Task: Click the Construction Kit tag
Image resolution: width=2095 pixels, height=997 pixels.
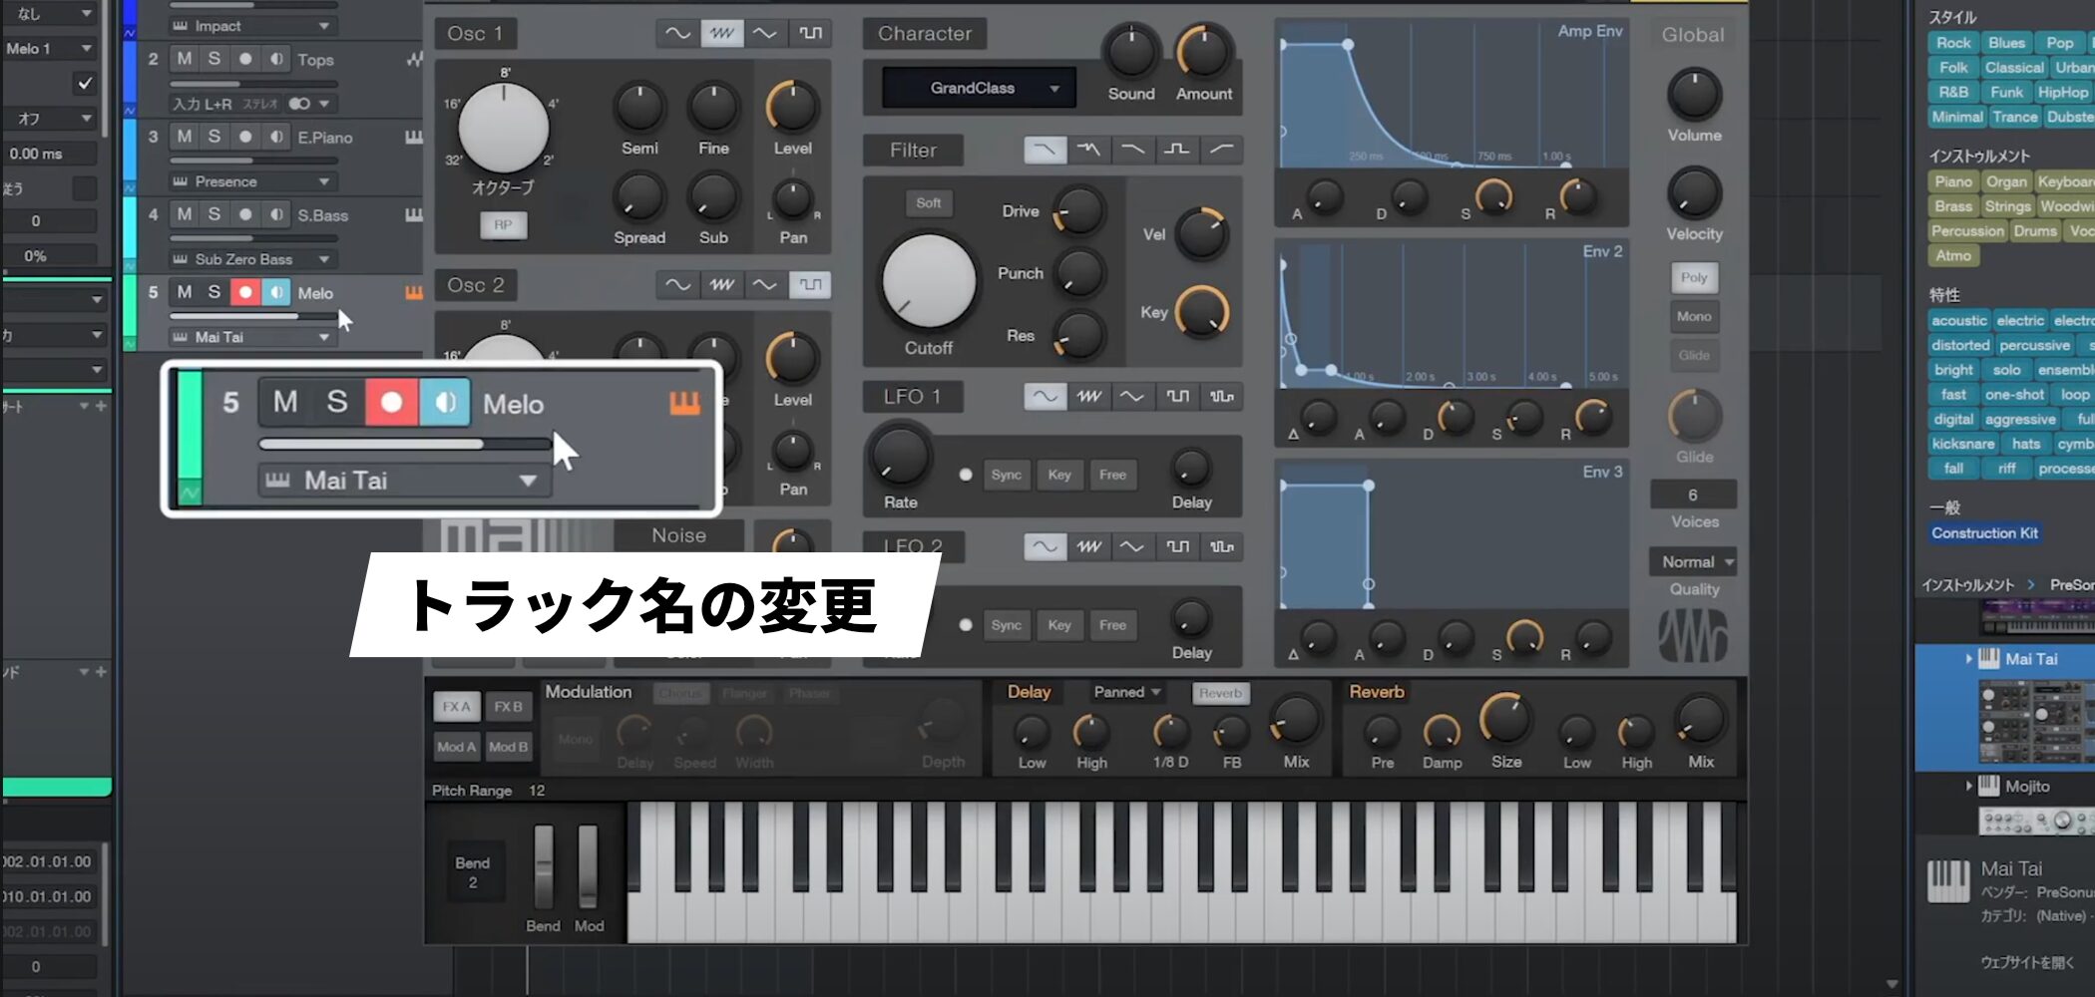Action: click(x=1984, y=533)
